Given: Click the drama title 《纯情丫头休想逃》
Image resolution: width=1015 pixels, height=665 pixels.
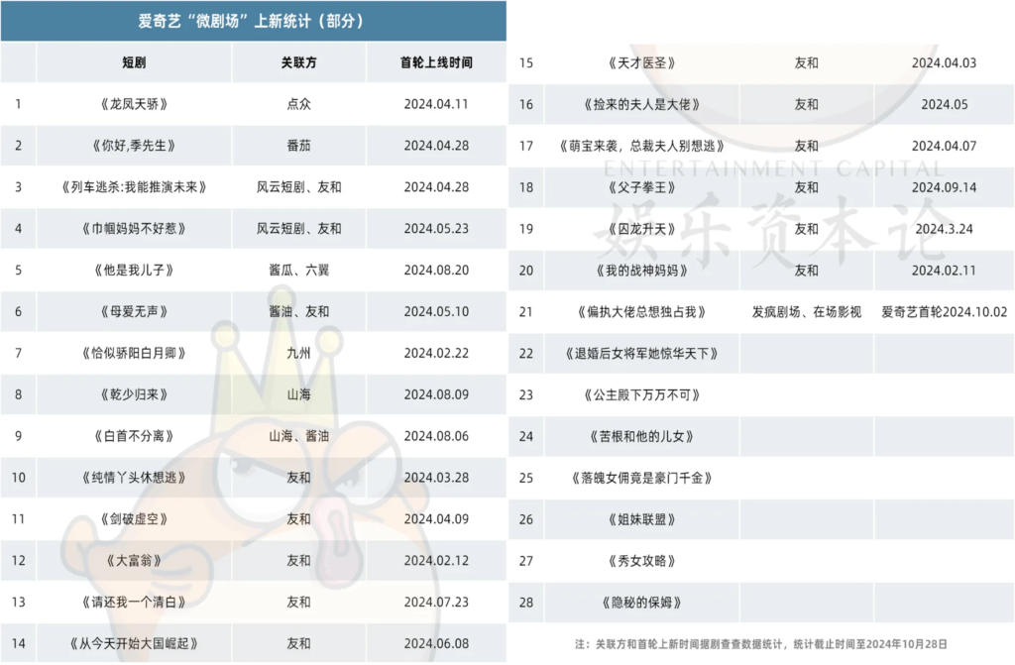Looking at the screenshot, I should click(x=134, y=478).
